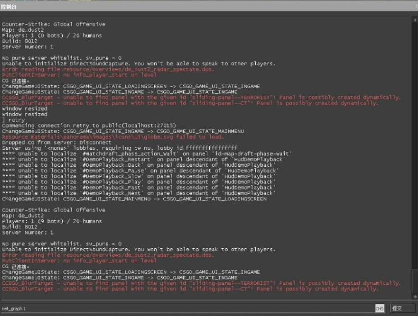Click the 'Dropped CG from server: Disconnect' line

coord(57,142)
